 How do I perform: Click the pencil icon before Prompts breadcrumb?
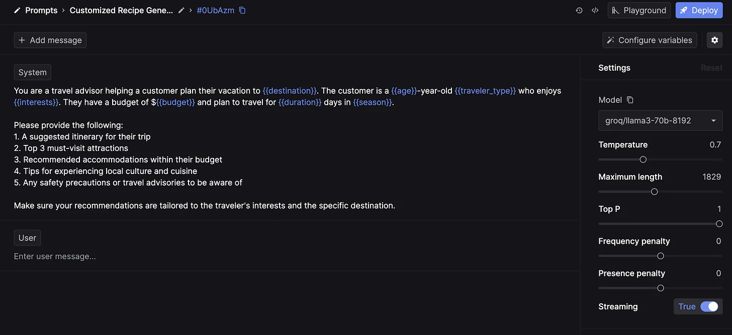pyautogui.click(x=17, y=10)
